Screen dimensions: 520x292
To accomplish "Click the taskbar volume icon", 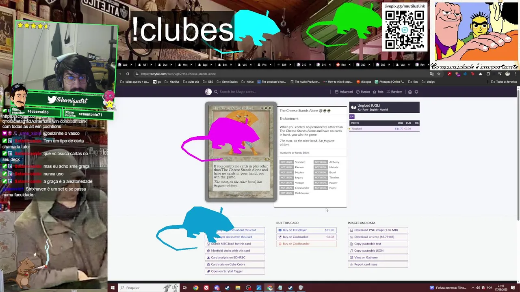I will pyautogui.click(x=478, y=288).
